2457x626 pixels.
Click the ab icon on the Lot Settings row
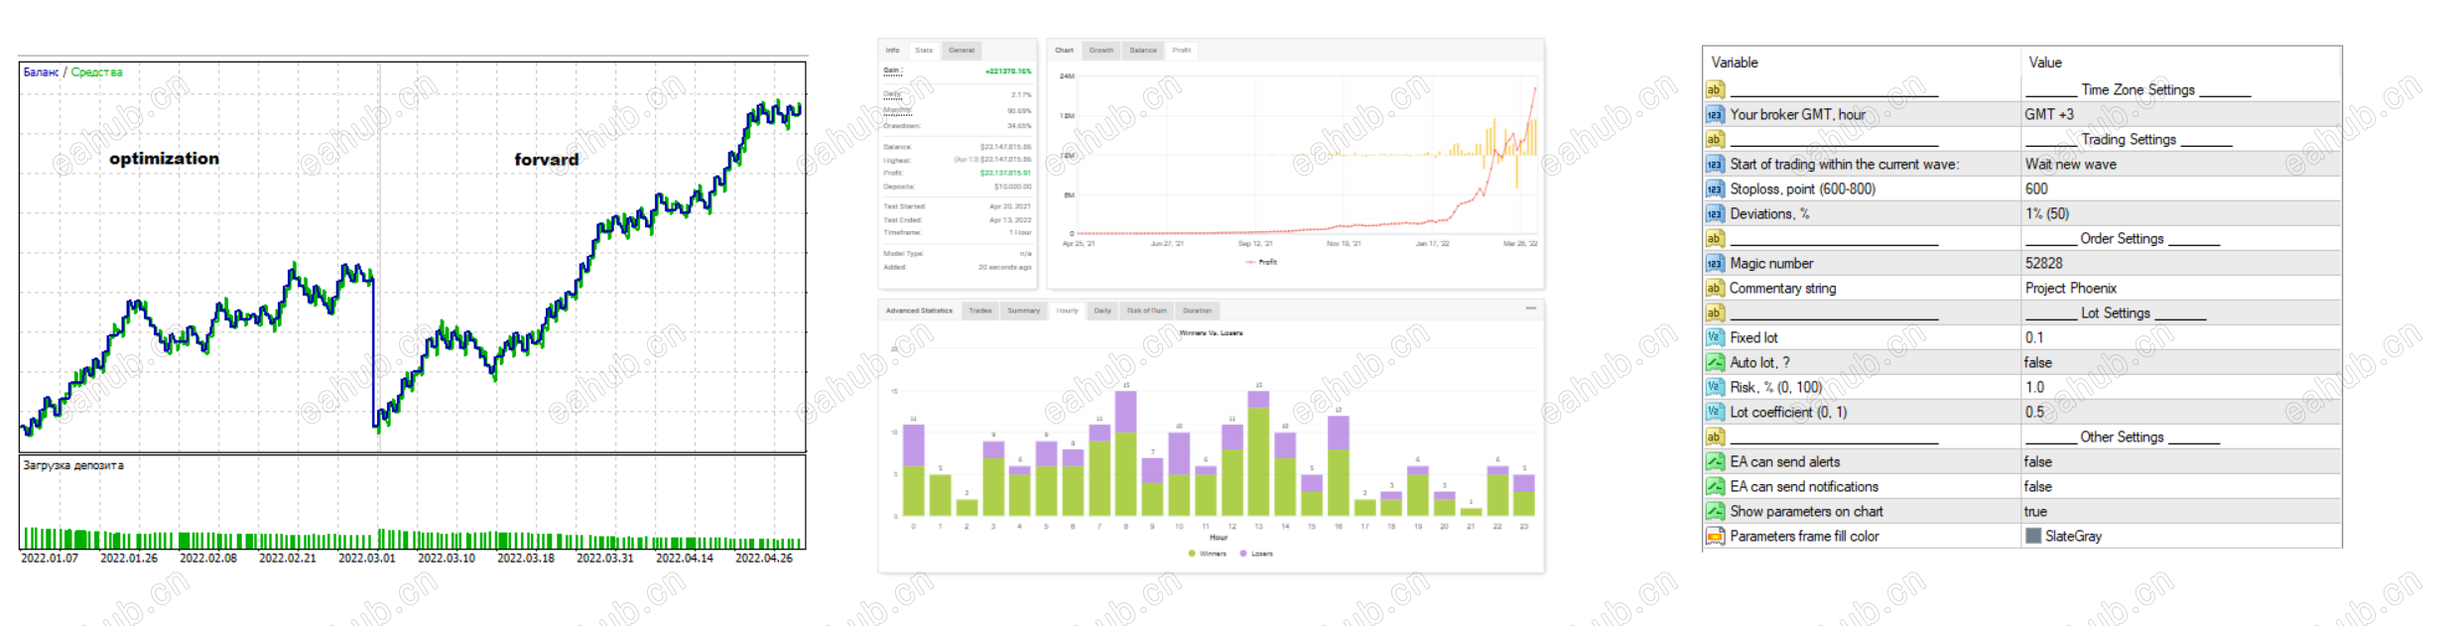pos(1714,313)
